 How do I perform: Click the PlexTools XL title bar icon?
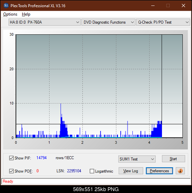point(6,6)
